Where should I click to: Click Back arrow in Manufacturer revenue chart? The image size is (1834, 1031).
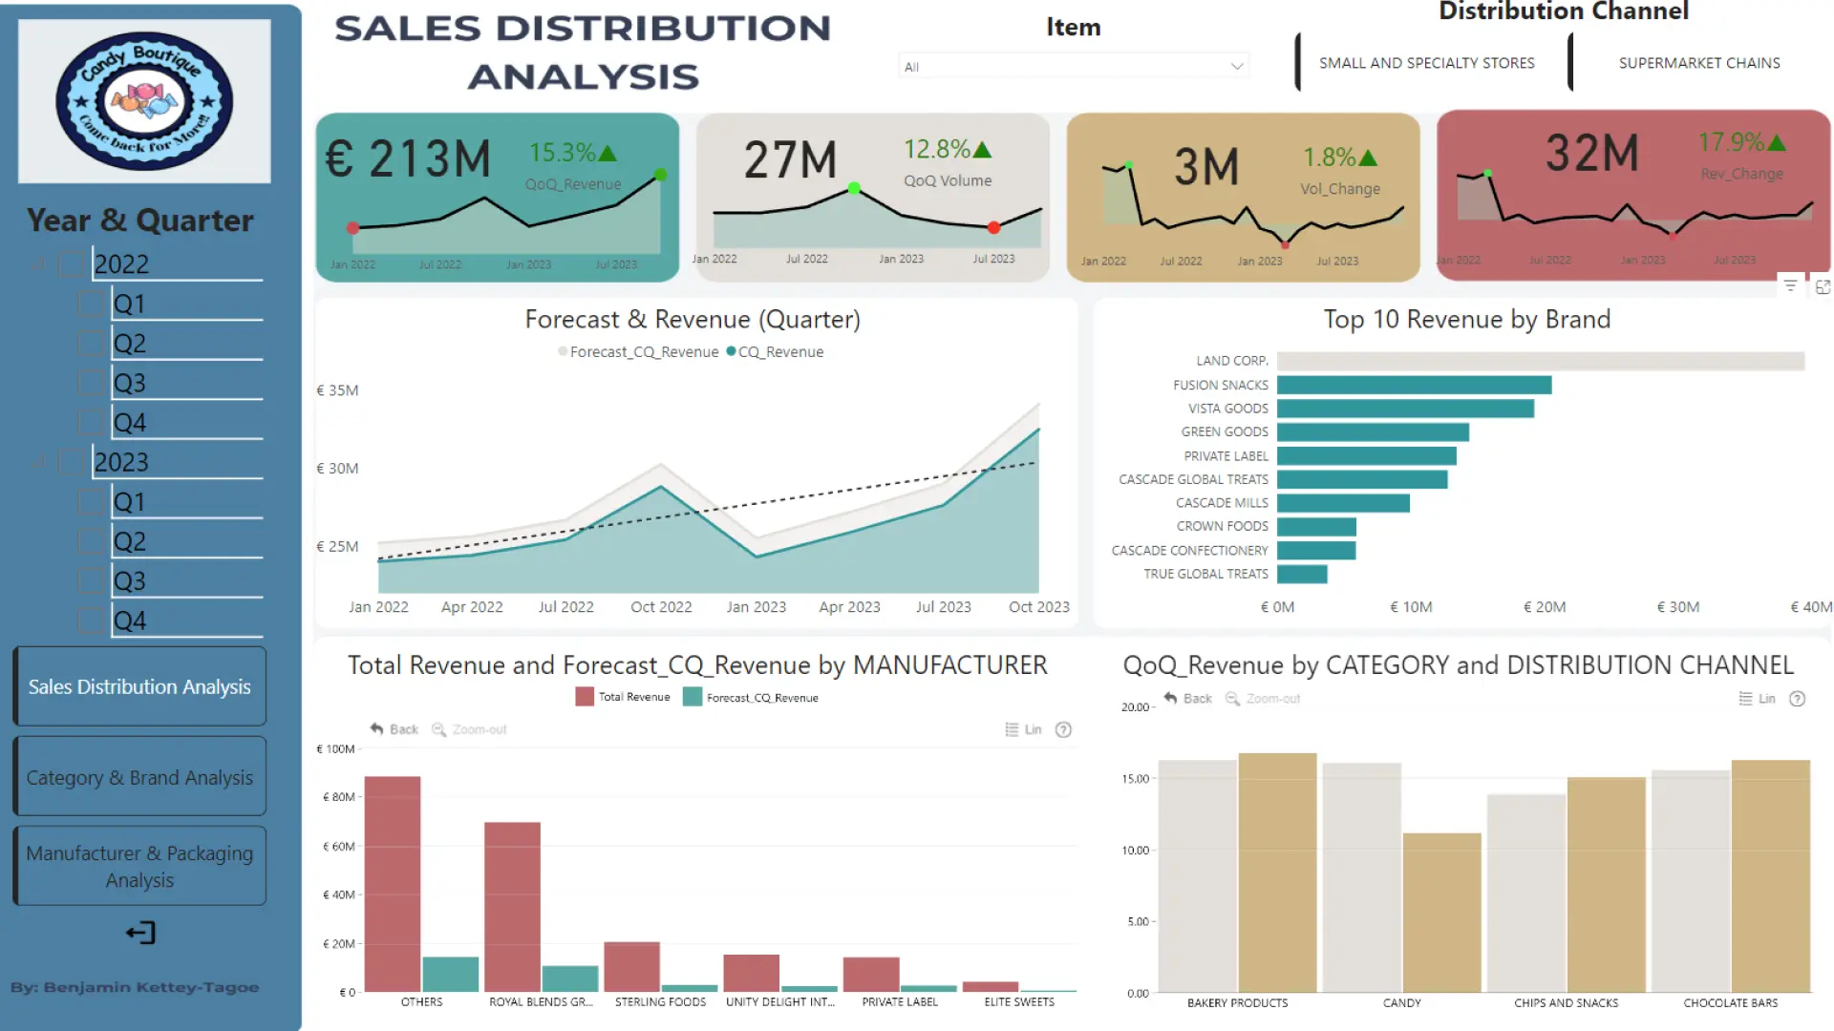(x=376, y=729)
